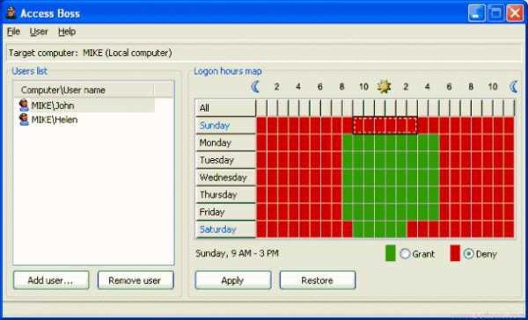Open the File menu
528x320 pixels.
(13, 32)
